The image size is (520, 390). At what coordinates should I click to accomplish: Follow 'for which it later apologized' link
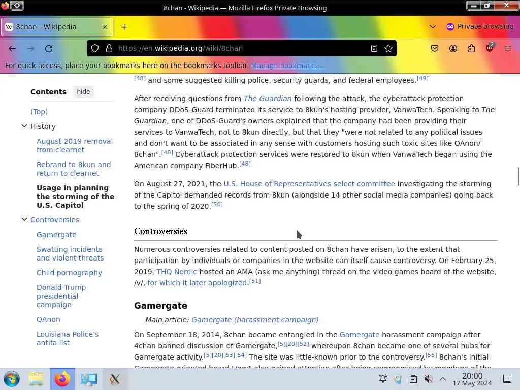click(x=197, y=283)
